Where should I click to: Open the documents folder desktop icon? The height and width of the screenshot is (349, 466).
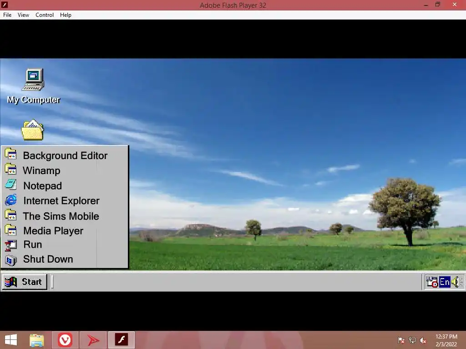pyautogui.click(x=33, y=130)
